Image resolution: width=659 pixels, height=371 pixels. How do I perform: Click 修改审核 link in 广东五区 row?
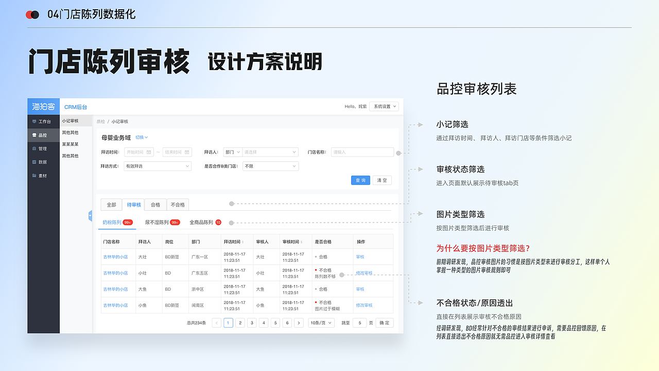tap(364, 273)
